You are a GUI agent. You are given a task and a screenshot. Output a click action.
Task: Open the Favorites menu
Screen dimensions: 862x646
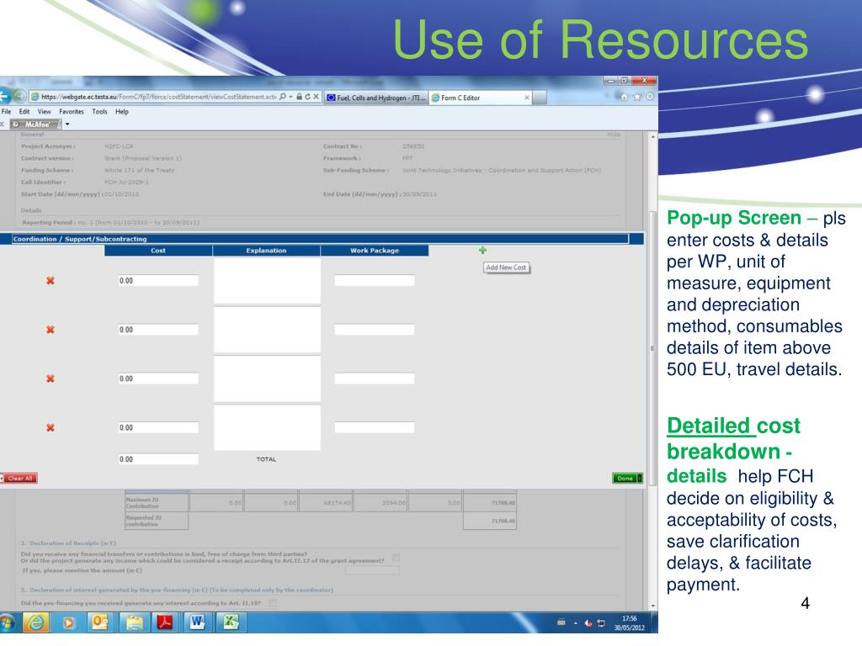pyautogui.click(x=72, y=112)
